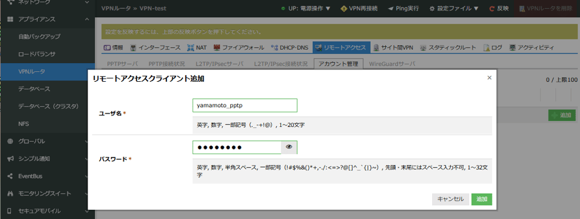Viewport: 580px width, 219px height.
Task: Switch to the ファイアウォール tab
Action: point(238,48)
